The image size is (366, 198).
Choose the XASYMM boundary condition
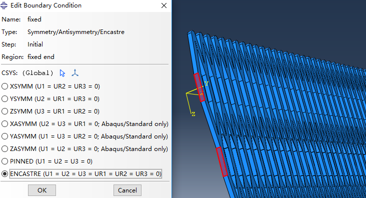click(x=4, y=124)
